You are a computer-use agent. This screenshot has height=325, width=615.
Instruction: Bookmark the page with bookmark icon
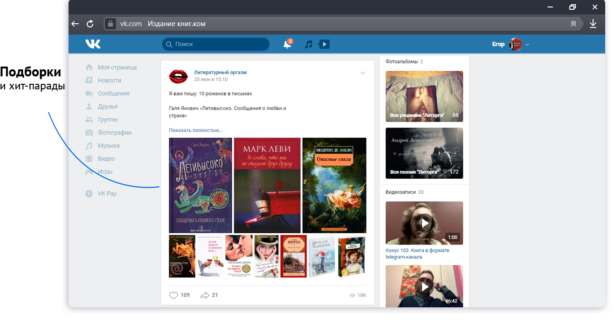(x=574, y=24)
